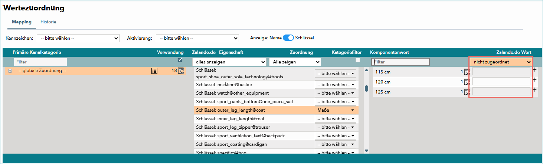Click the 'Primäre Kanalkategorie' column header
The image size is (543, 164).
point(37,52)
